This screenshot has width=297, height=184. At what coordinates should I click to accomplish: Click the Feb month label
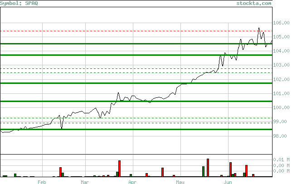coord(42,182)
